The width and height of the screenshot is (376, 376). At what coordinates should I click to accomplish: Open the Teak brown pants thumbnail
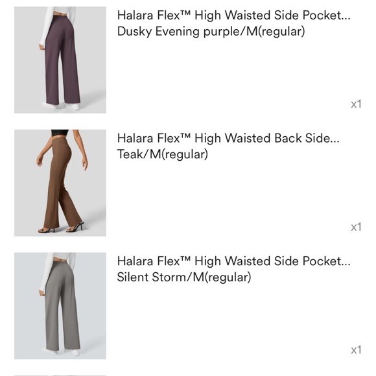tap(60, 183)
